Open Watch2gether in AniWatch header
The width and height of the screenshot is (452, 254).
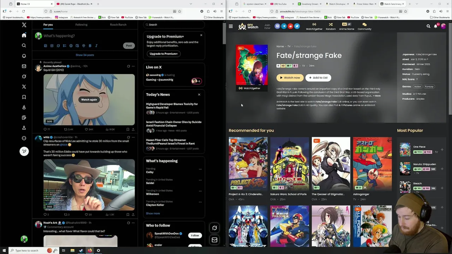[314, 26]
